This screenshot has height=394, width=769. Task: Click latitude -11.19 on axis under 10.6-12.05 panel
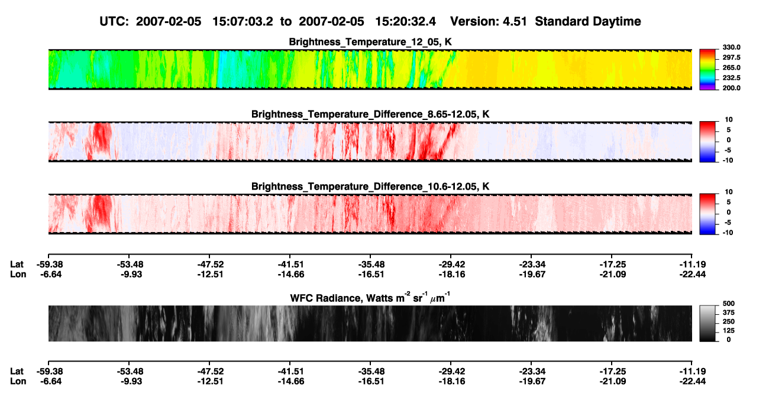692,264
